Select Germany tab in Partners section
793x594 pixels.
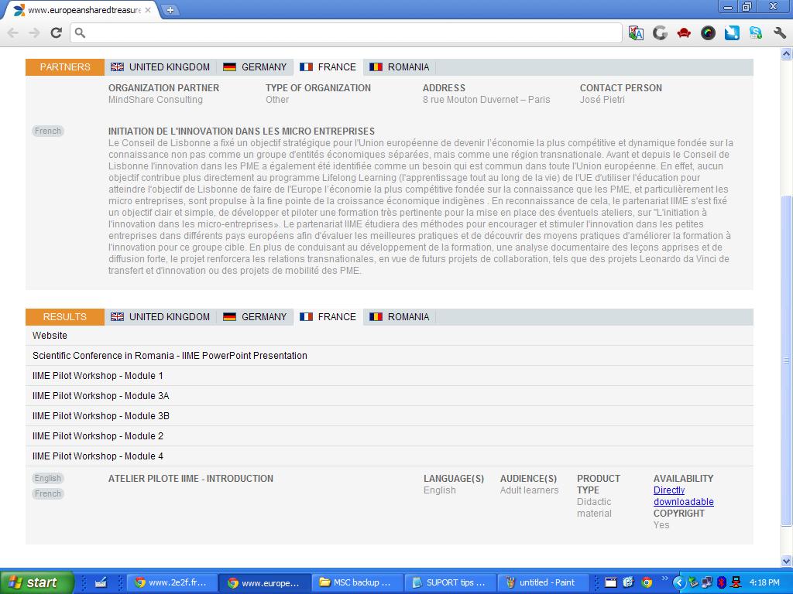(x=255, y=67)
